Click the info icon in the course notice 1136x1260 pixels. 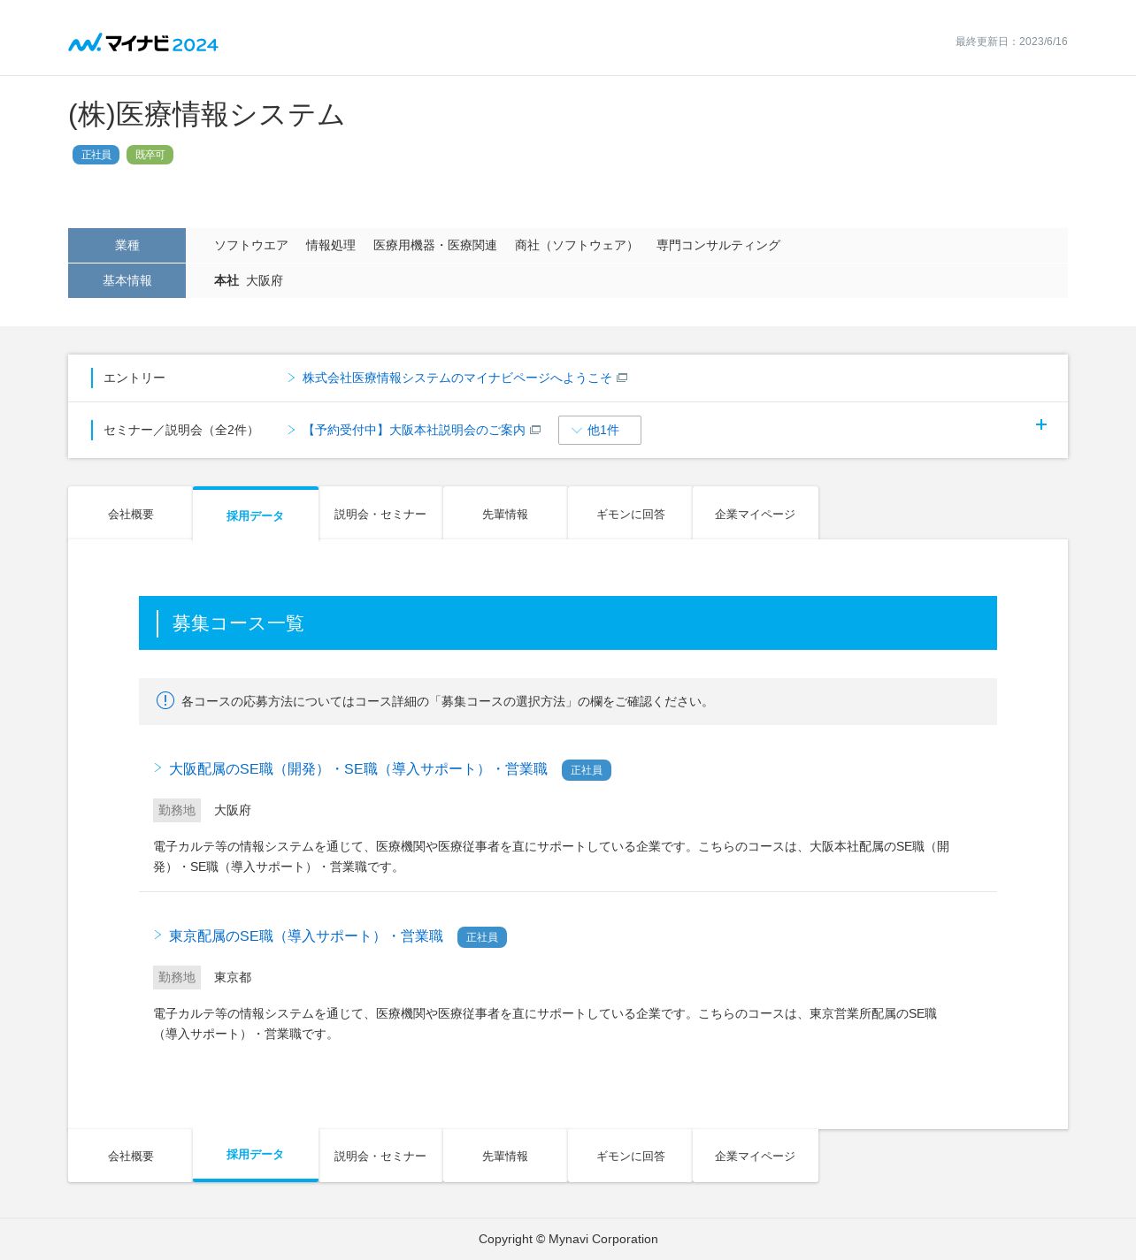[165, 700]
